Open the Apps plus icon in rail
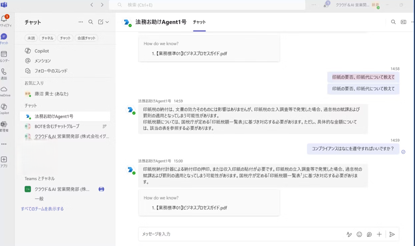 [4, 159]
